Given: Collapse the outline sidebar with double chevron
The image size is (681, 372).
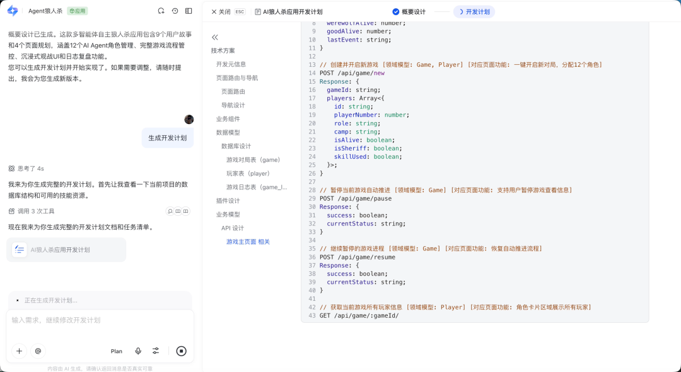Looking at the screenshot, I should (x=215, y=37).
